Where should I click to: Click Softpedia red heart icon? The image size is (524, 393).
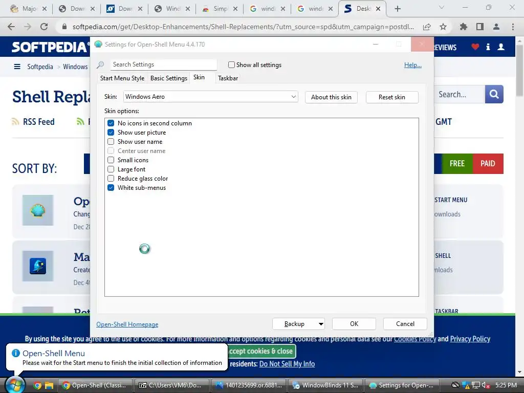click(x=475, y=47)
